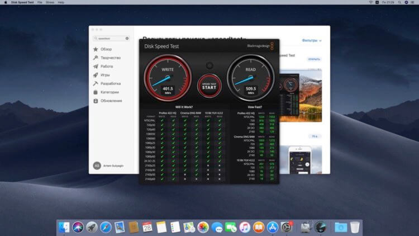Open Calendar from the Dock
The image size is (419, 236).
coord(147,228)
